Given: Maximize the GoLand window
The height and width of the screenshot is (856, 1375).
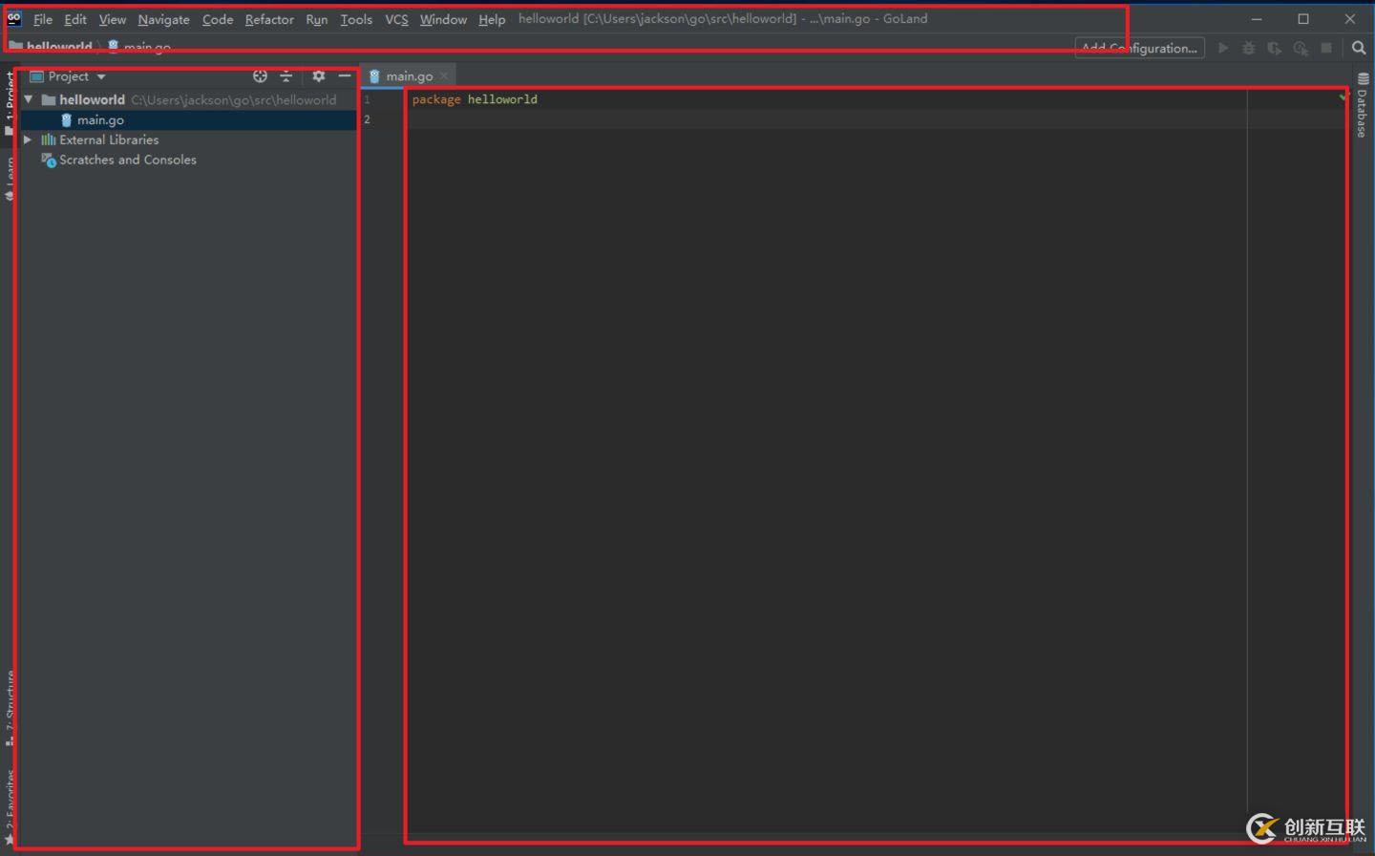Looking at the screenshot, I should pyautogui.click(x=1303, y=19).
